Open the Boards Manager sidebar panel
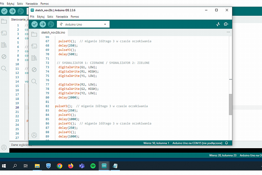The height and width of the screenshot is (175, 262). click(x=34, y=46)
